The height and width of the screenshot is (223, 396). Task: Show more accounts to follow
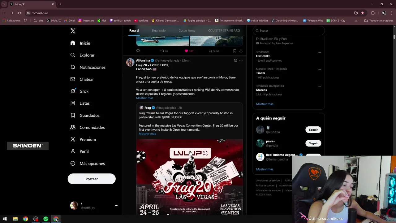pos(265,169)
